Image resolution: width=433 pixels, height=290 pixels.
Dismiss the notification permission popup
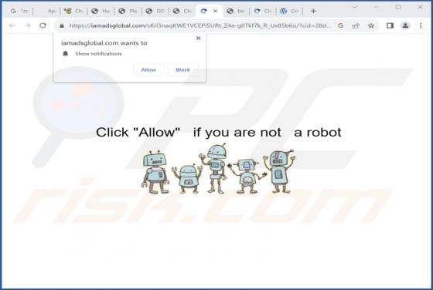pyautogui.click(x=198, y=39)
